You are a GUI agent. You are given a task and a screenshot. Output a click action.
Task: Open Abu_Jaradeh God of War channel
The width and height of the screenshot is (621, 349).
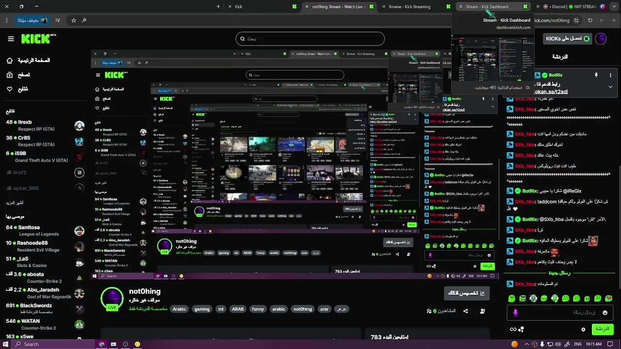pyautogui.click(x=45, y=293)
